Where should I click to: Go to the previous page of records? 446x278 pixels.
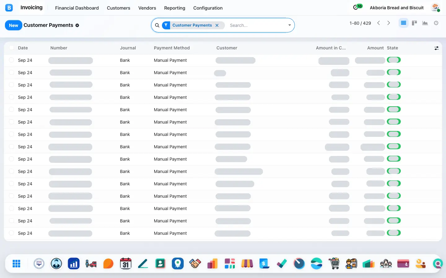point(378,23)
